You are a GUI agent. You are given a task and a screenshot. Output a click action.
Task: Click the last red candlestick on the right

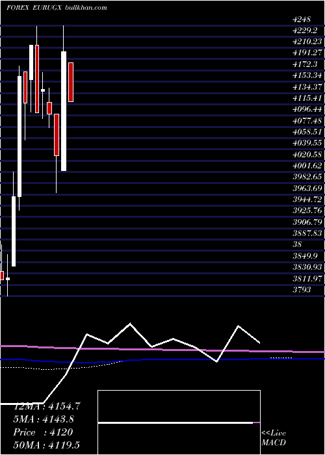click(x=71, y=82)
